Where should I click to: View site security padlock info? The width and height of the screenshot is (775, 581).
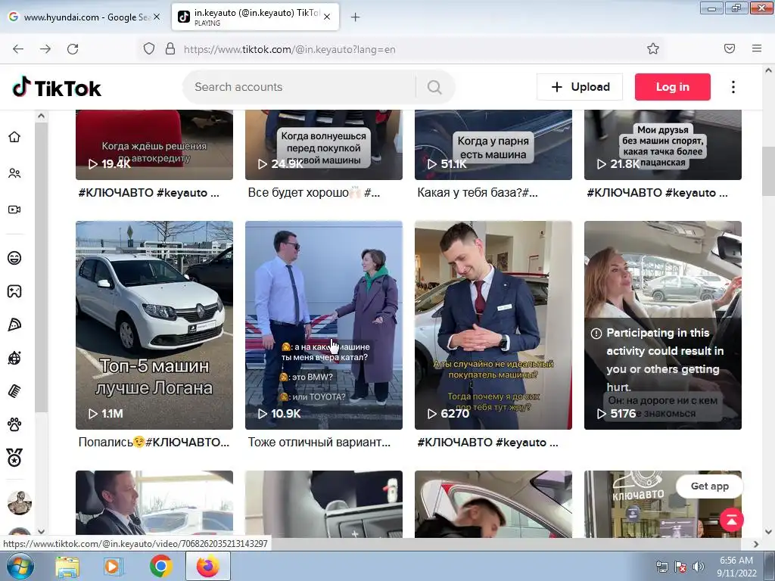tap(170, 49)
